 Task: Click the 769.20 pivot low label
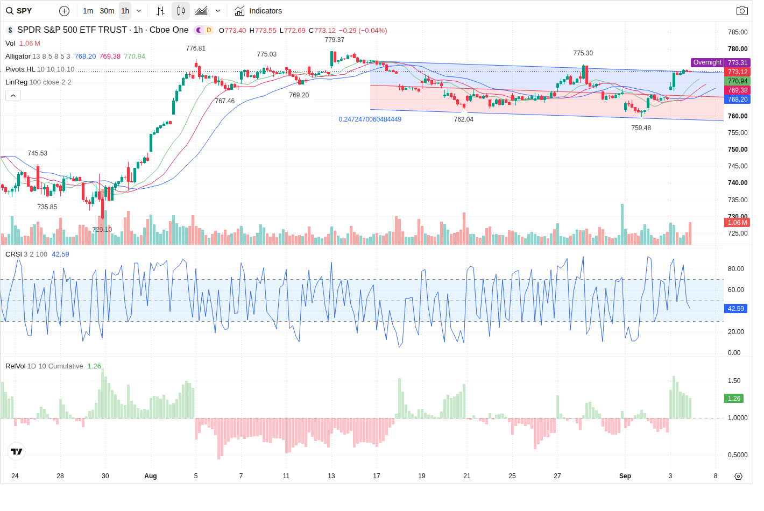pos(299,95)
